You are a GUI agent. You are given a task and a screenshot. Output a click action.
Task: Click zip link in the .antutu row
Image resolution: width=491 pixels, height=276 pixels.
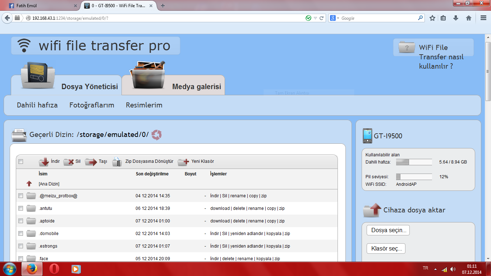pos(282,208)
